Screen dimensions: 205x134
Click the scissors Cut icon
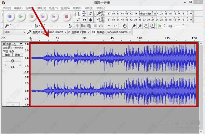coord(77,26)
